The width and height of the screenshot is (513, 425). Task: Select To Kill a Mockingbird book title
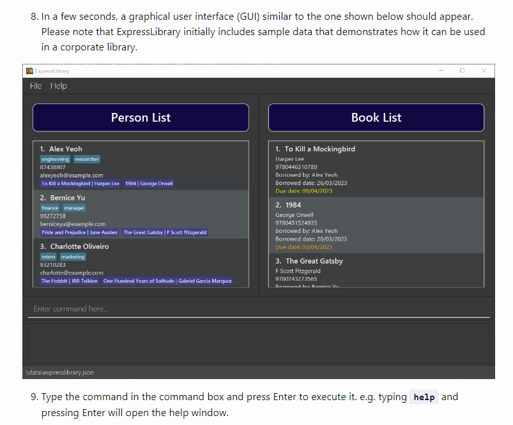[319, 149]
